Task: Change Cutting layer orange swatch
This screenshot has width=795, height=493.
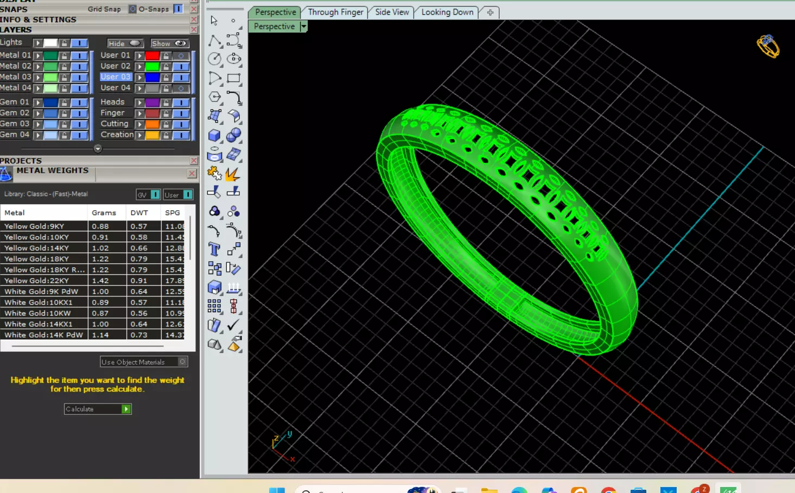Action: tap(152, 124)
